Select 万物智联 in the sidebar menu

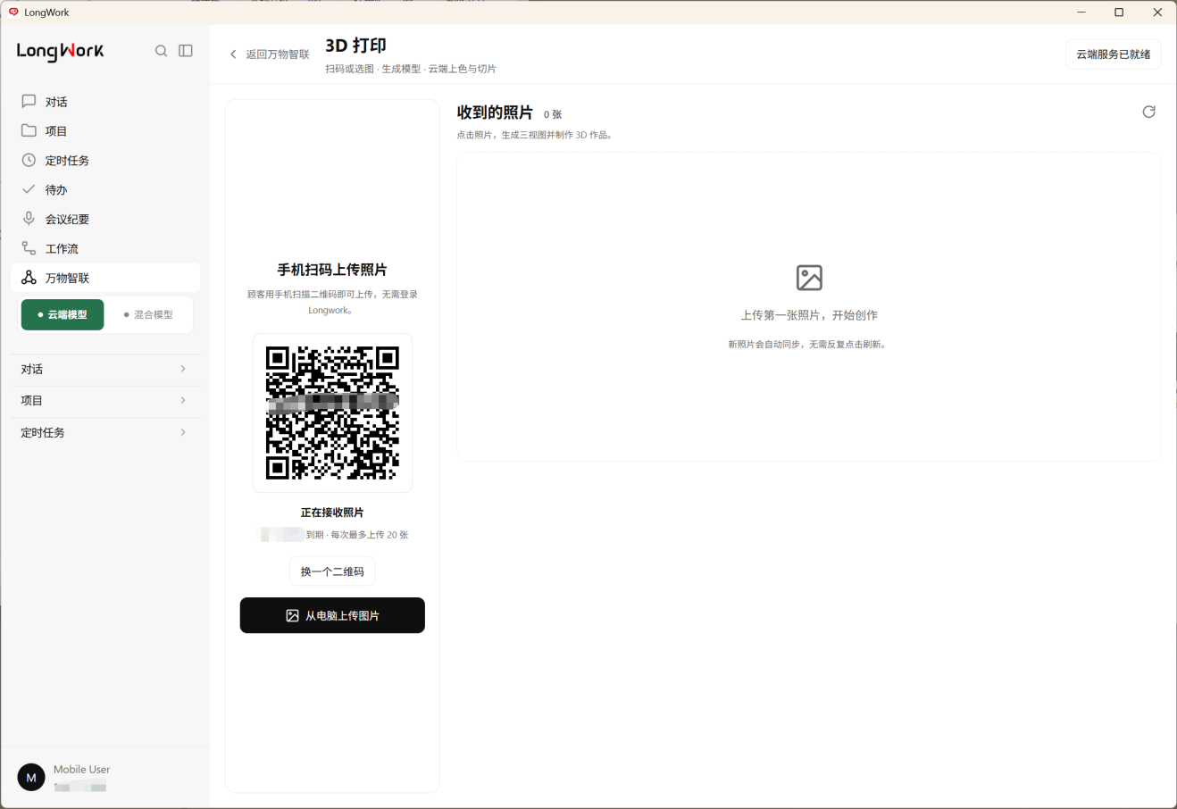click(x=105, y=278)
